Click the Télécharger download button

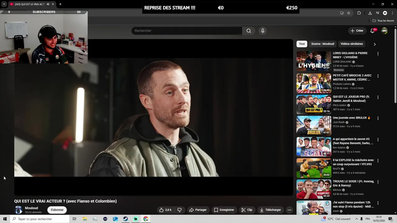pos(270,210)
